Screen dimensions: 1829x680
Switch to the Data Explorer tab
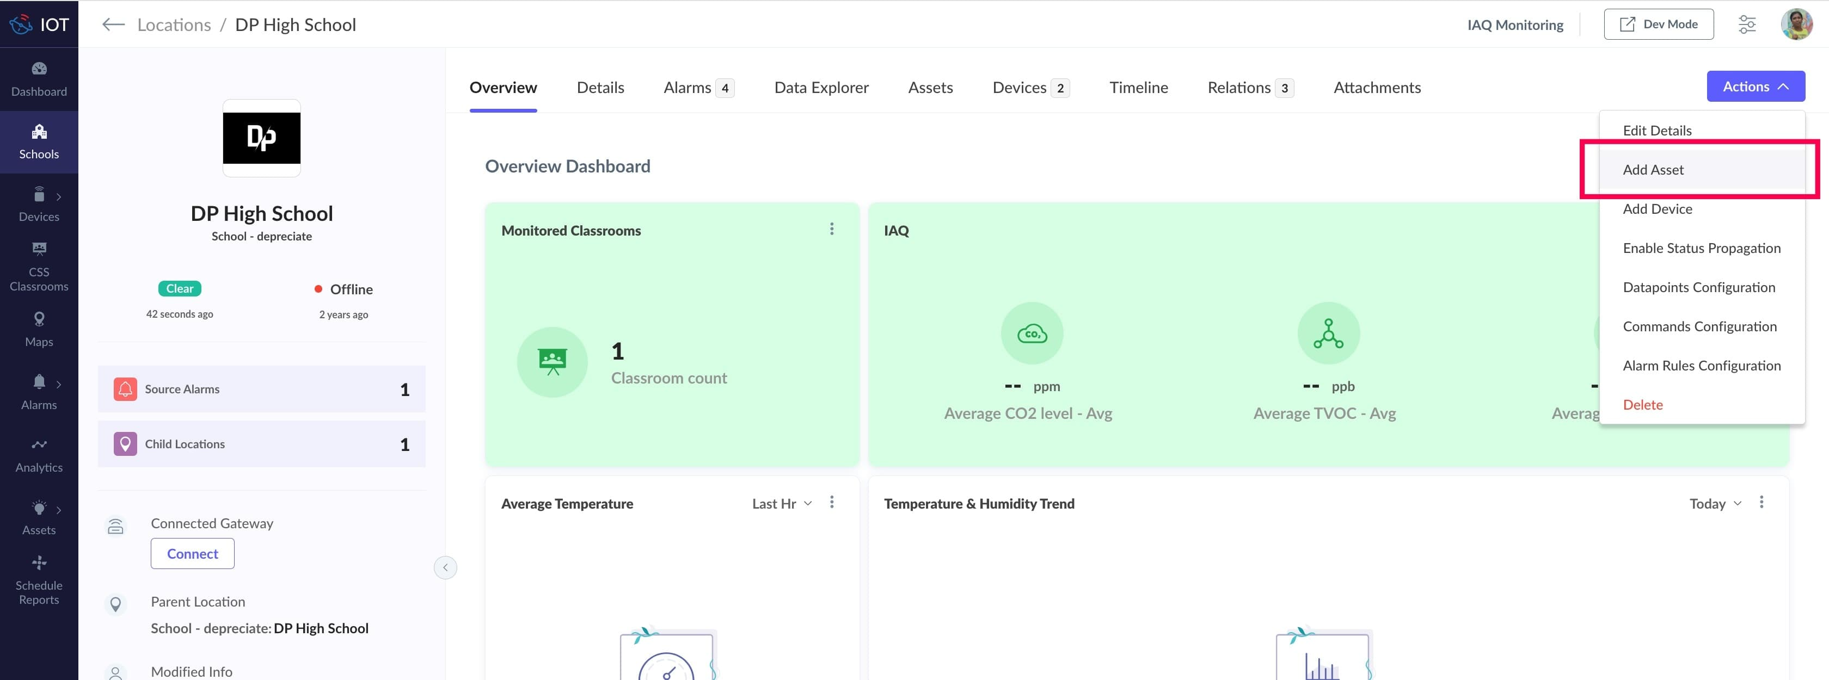click(x=821, y=87)
